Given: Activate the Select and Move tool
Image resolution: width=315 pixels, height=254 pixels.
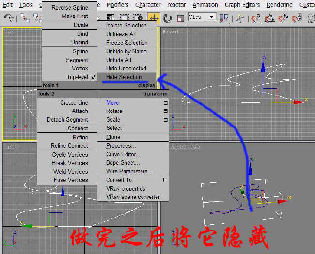Looking at the screenshot, I should (x=154, y=18).
